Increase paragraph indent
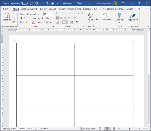The height and width of the screenshot is (131, 151). tap(82, 14)
